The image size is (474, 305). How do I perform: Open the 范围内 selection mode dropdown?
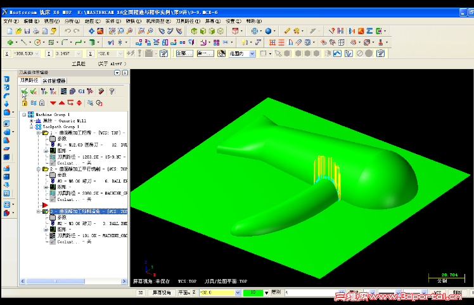pos(252,53)
